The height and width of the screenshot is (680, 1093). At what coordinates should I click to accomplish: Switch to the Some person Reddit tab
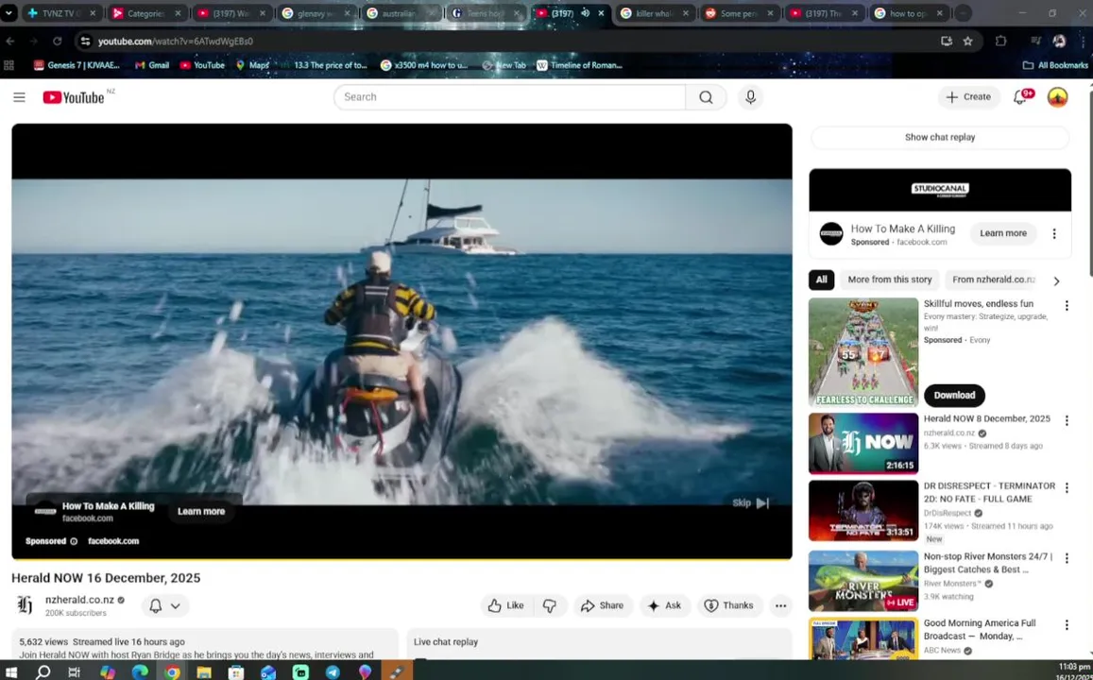738,13
